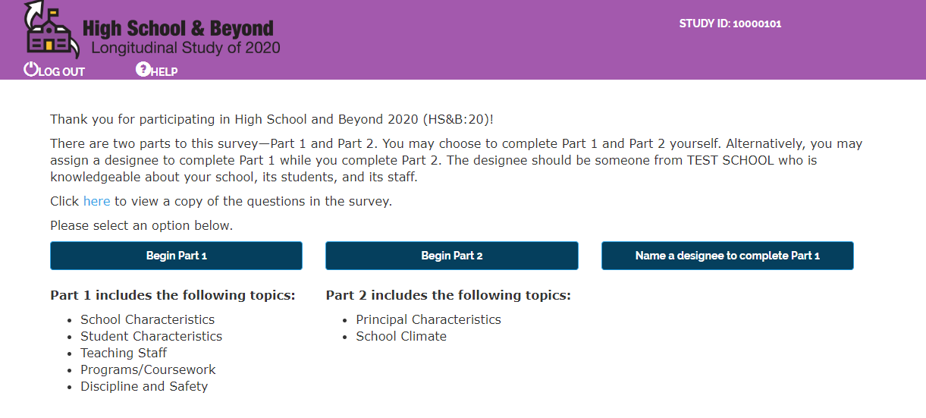Select the LOG OUT menu text
The height and width of the screenshot is (418, 926).
click(61, 72)
